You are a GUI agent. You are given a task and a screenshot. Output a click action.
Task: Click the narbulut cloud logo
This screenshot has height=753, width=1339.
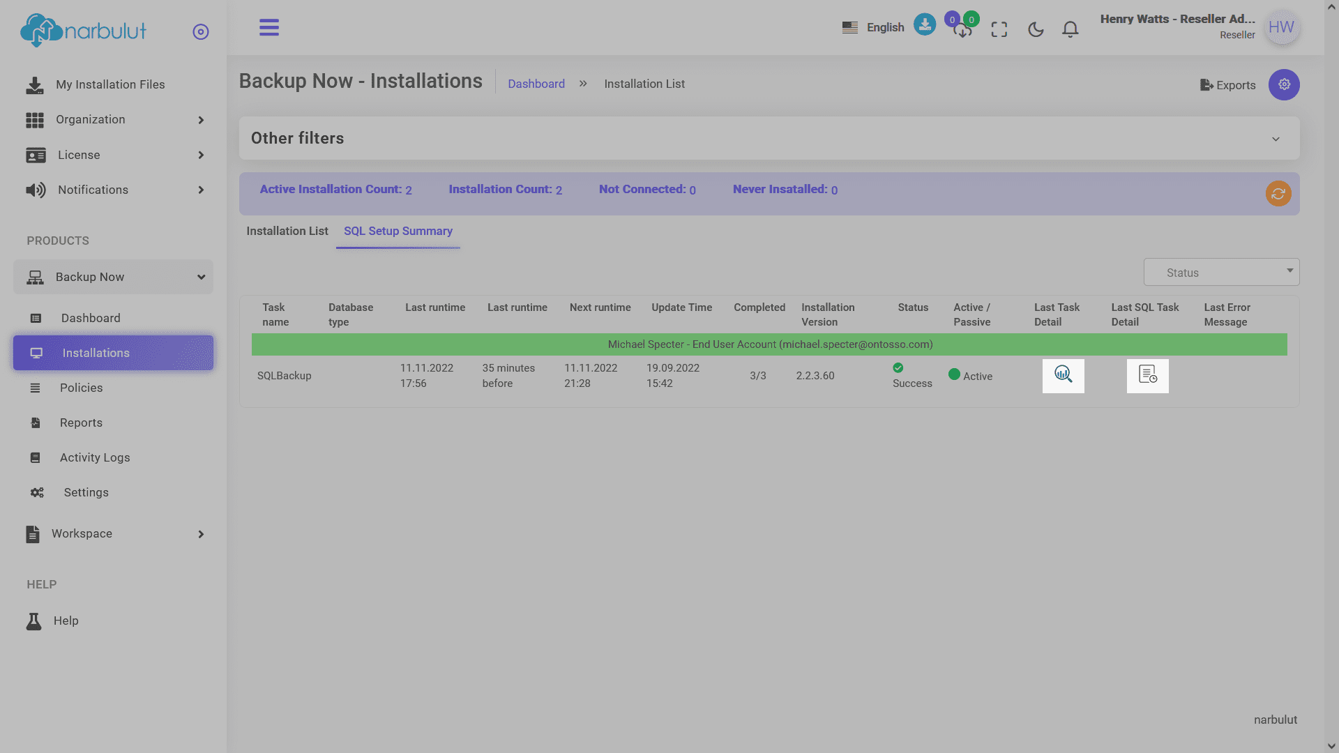(x=84, y=31)
